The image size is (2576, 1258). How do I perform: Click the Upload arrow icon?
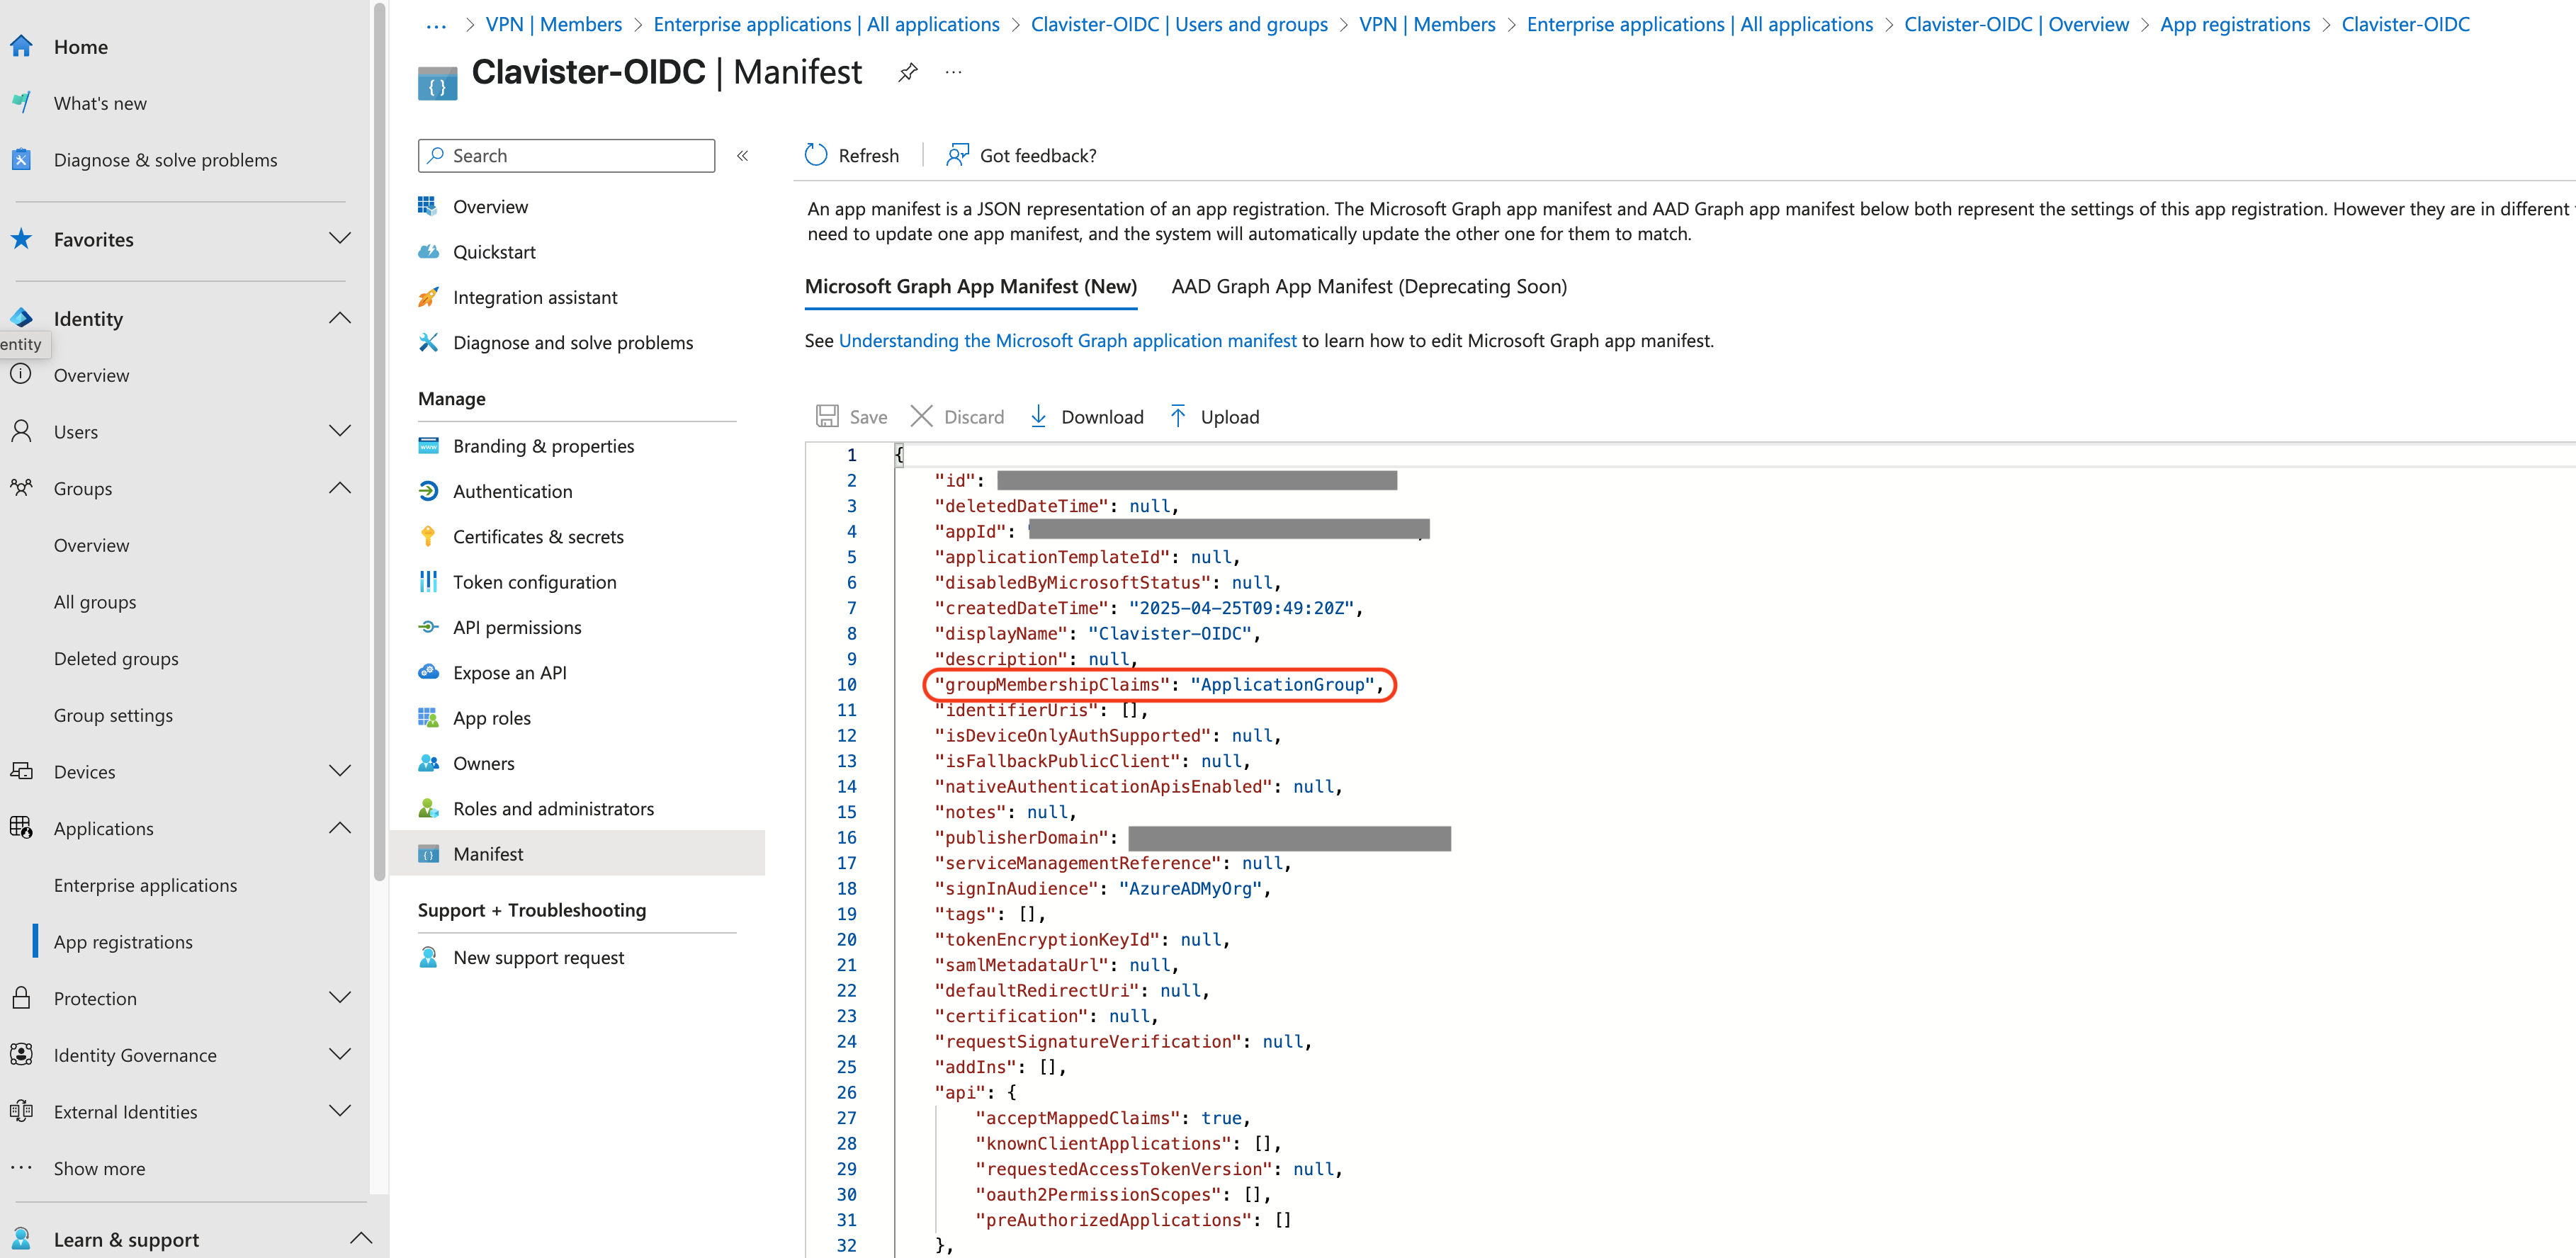[x=1178, y=416]
